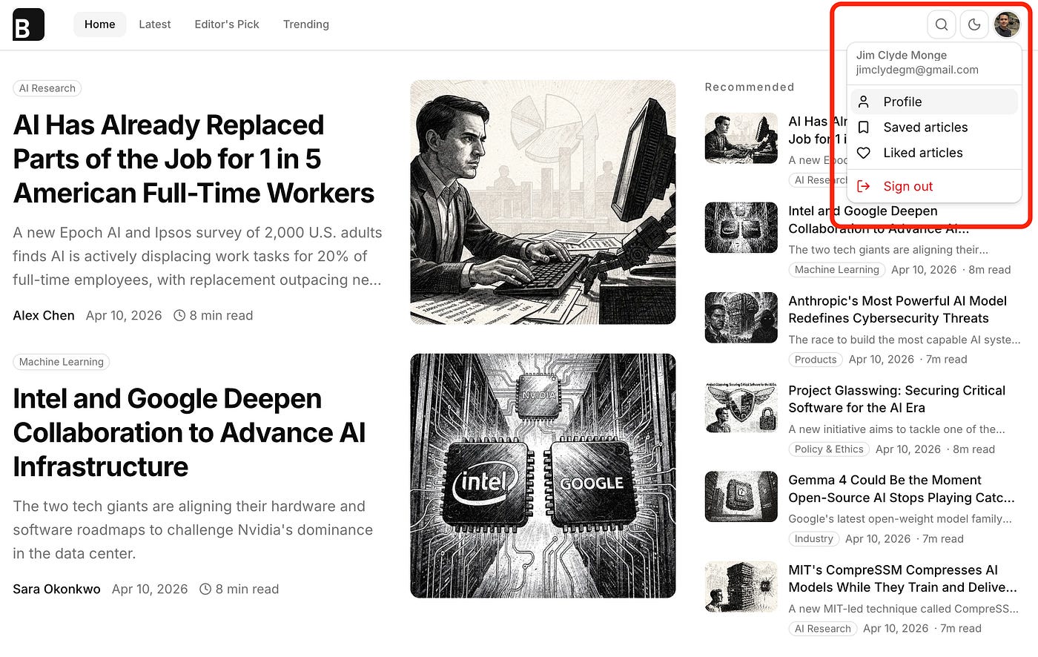Click the clock icon next to Sara Okonkwo's read time

pyautogui.click(x=205, y=589)
